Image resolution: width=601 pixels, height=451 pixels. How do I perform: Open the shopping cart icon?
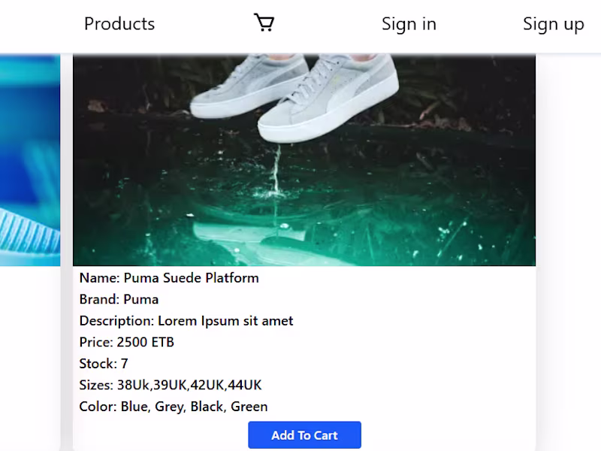coord(264,23)
